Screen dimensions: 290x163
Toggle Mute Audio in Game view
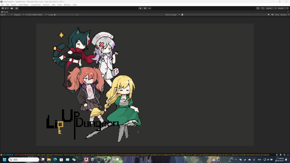click(x=269, y=15)
